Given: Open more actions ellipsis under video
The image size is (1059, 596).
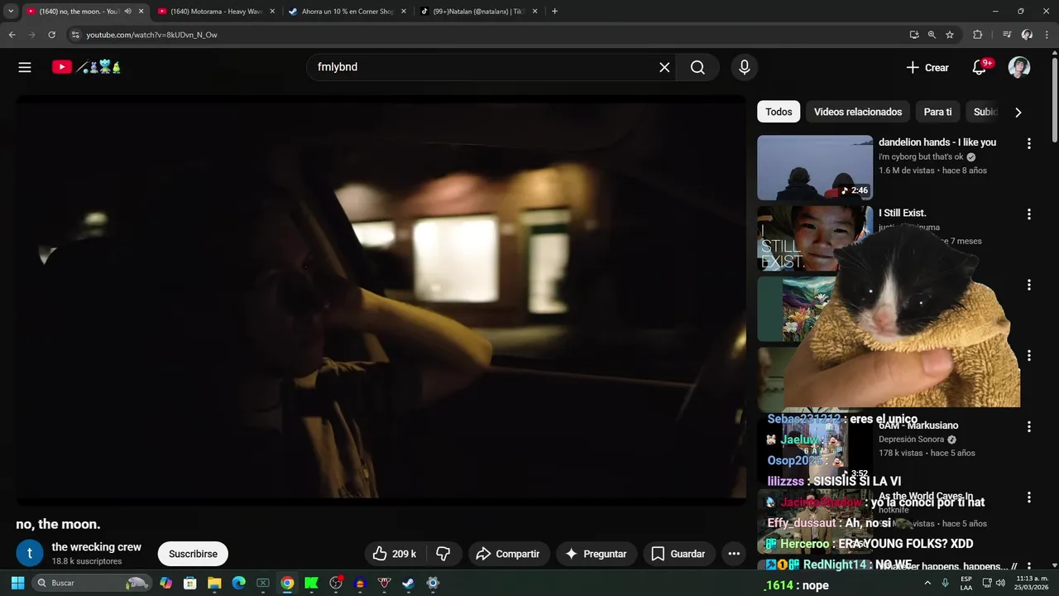Looking at the screenshot, I should (x=734, y=554).
